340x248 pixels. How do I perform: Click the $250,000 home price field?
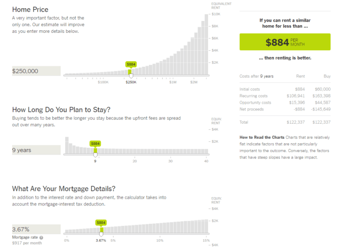(x=36, y=71)
